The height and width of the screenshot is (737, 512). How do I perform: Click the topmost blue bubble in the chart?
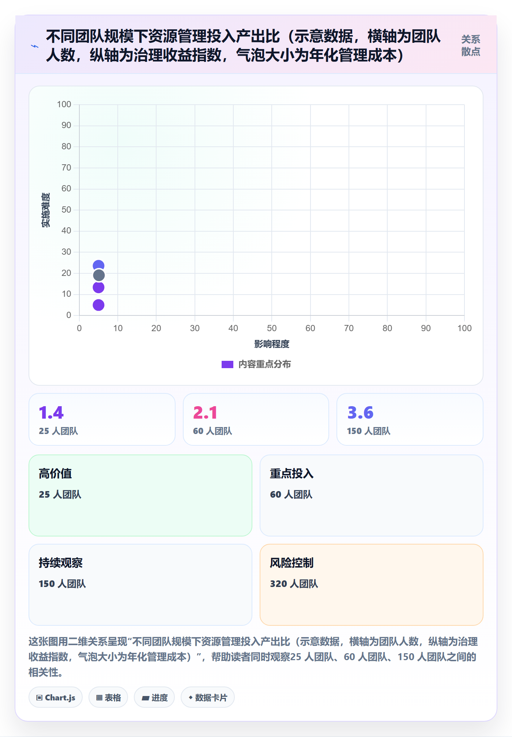[98, 264]
